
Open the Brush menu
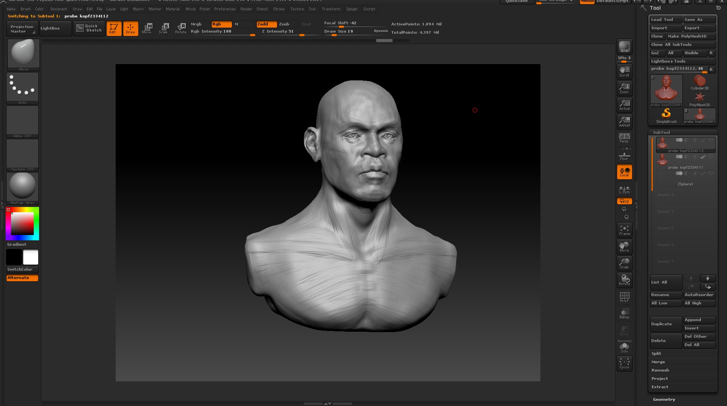click(x=25, y=9)
